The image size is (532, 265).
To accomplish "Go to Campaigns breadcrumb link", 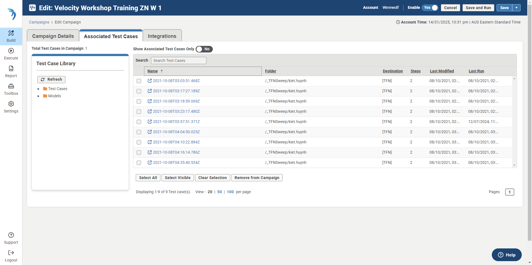I will tap(39, 22).
